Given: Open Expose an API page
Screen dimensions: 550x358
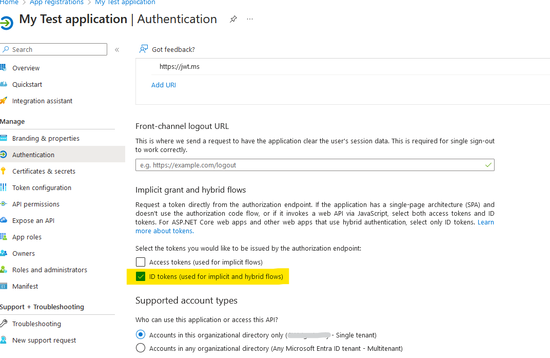Looking at the screenshot, I should pyautogui.click(x=33, y=221).
